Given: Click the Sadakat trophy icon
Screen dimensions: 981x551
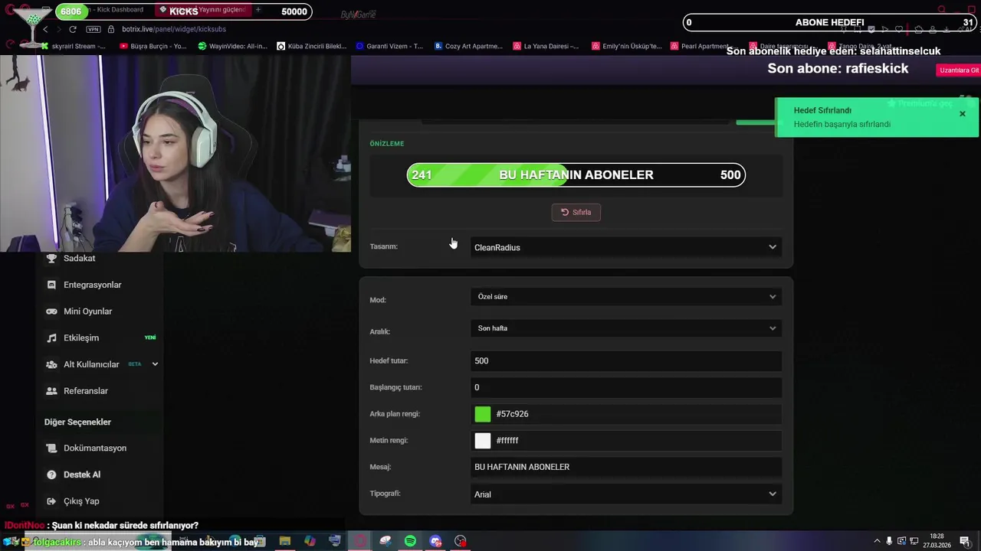Looking at the screenshot, I should pos(51,259).
